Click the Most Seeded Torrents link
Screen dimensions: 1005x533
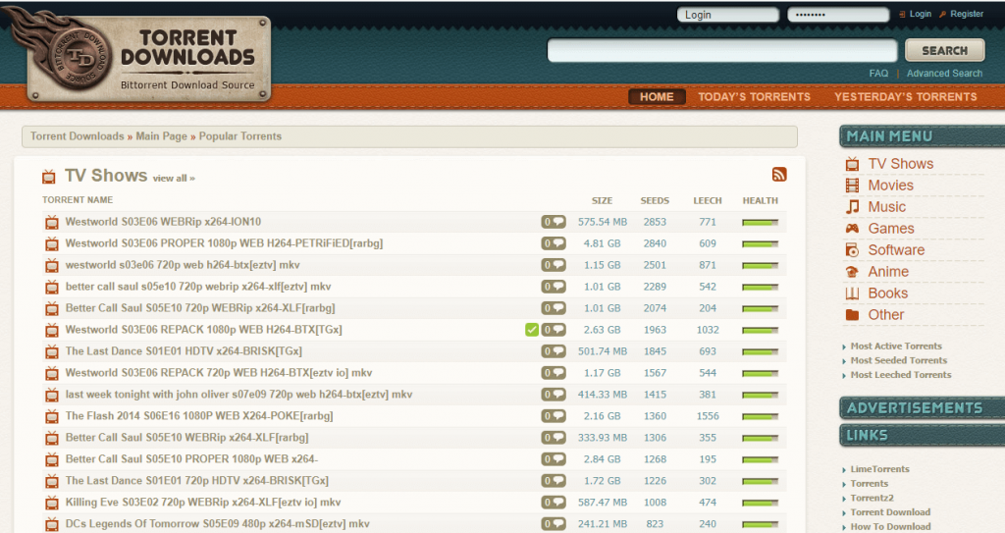coord(900,360)
